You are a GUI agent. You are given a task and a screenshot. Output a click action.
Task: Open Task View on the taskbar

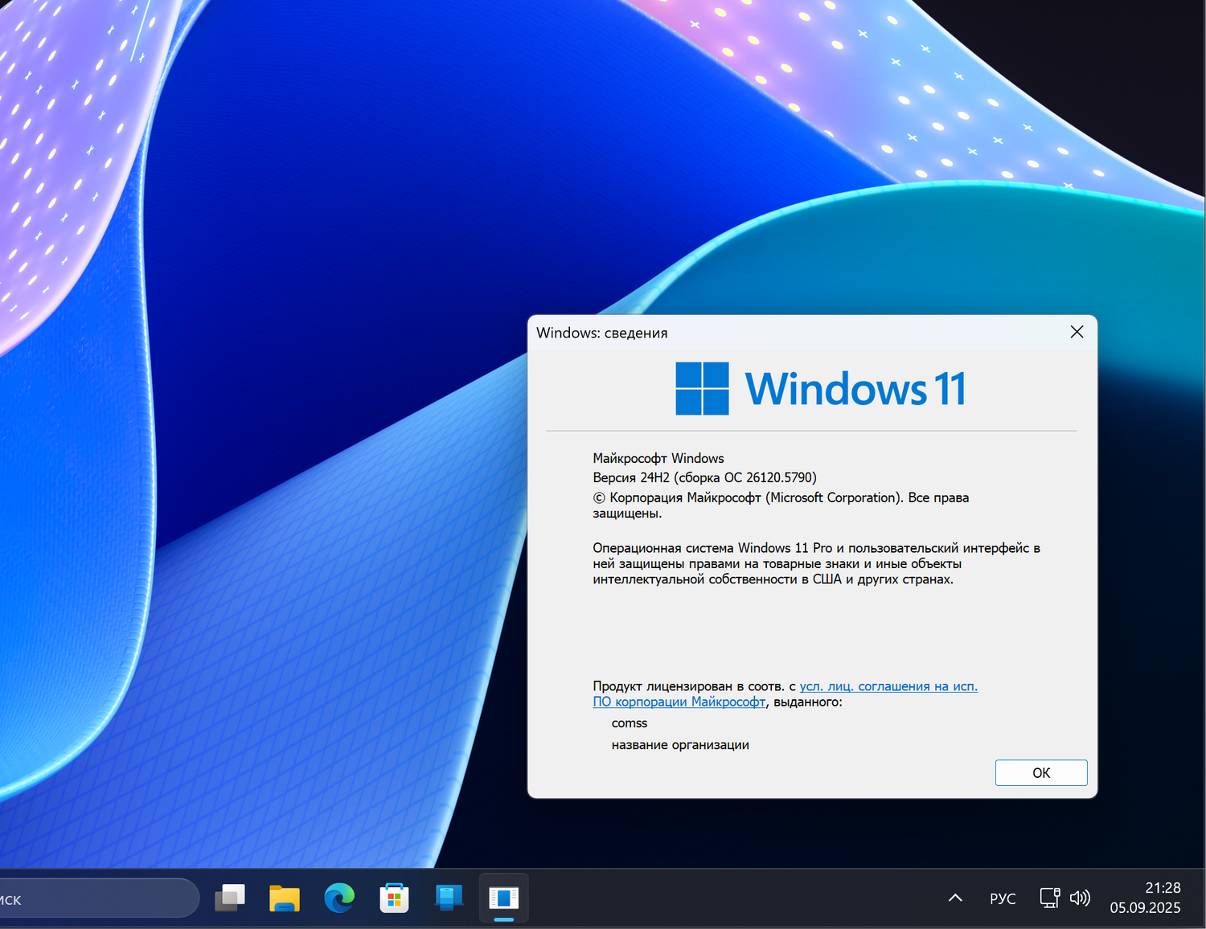231,898
